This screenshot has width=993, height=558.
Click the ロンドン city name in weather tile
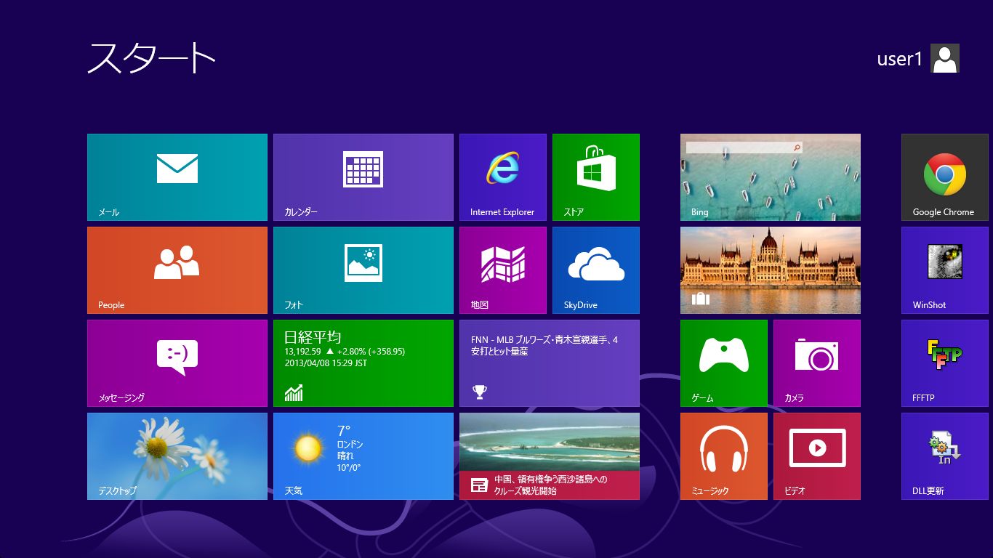pyautogui.click(x=350, y=445)
